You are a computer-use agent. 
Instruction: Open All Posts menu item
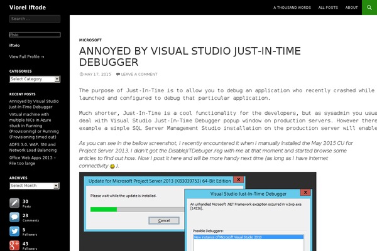coord(328,8)
